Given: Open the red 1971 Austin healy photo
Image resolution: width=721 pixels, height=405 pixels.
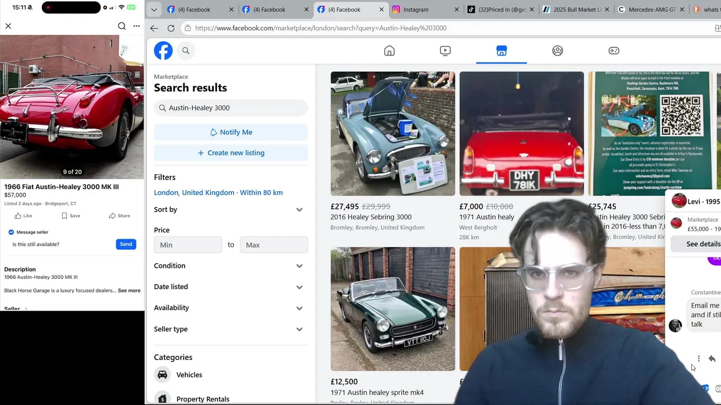Looking at the screenshot, I should pos(522,133).
